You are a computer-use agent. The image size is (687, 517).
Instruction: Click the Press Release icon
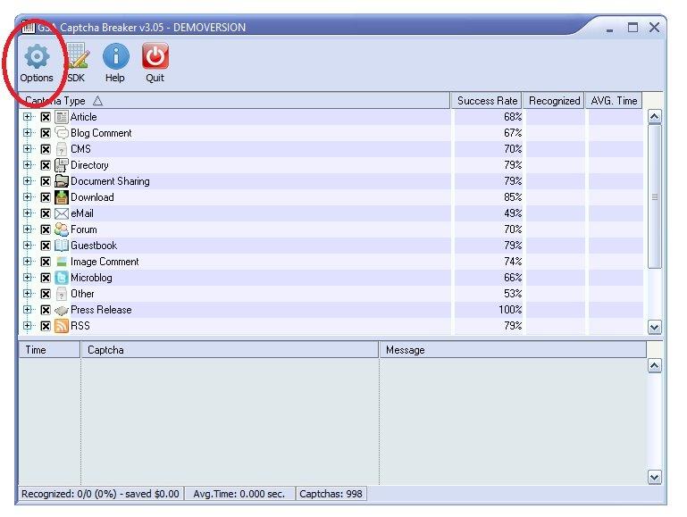click(x=62, y=311)
